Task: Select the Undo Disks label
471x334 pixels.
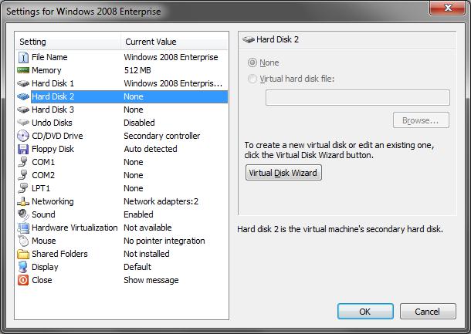Action: tap(52, 123)
